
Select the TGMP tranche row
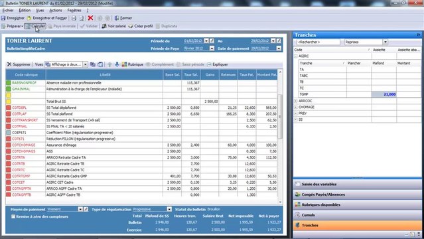pos(360,94)
